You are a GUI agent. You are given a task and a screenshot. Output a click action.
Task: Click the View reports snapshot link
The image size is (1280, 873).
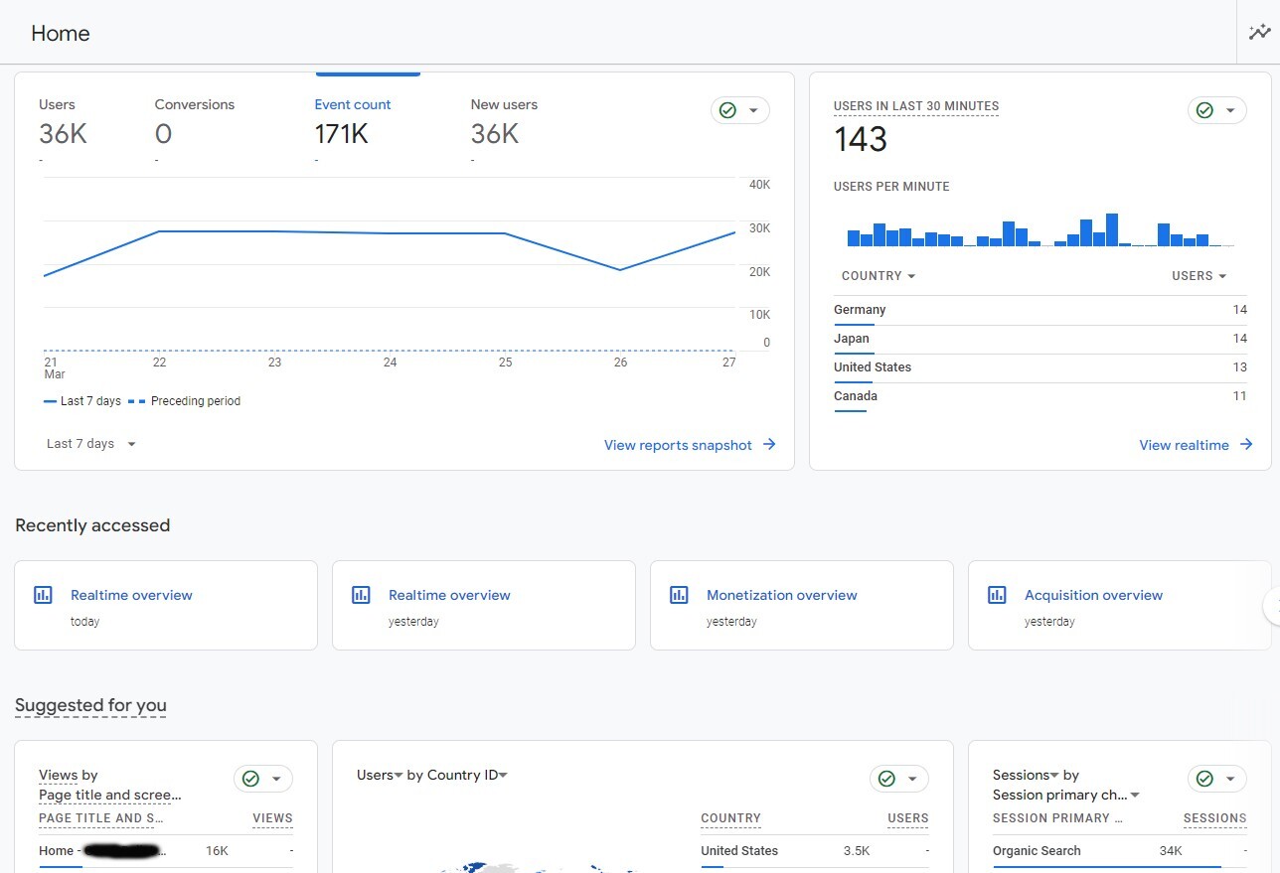(678, 445)
